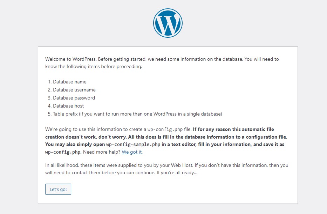Click the "Database name" list item
Image resolution: width=327 pixels, height=214 pixels.
coord(69,82)
